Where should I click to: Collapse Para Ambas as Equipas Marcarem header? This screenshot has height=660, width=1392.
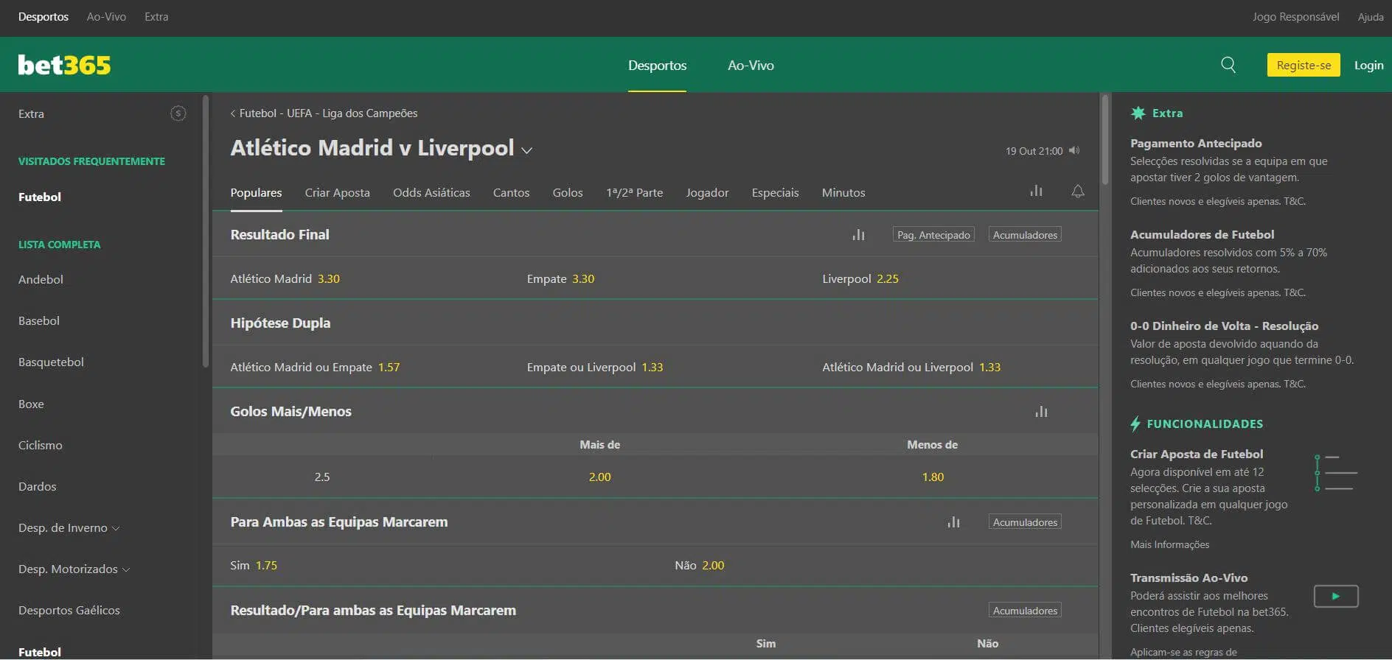pyautogui.click(x=655, y=522)
